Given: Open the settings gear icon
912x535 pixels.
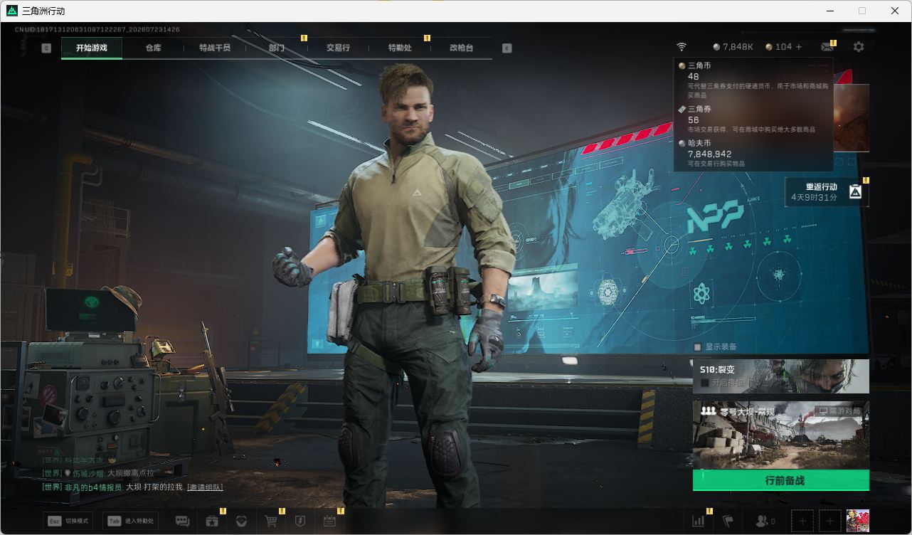Looking at the screenshot, I should pos(859,47).
